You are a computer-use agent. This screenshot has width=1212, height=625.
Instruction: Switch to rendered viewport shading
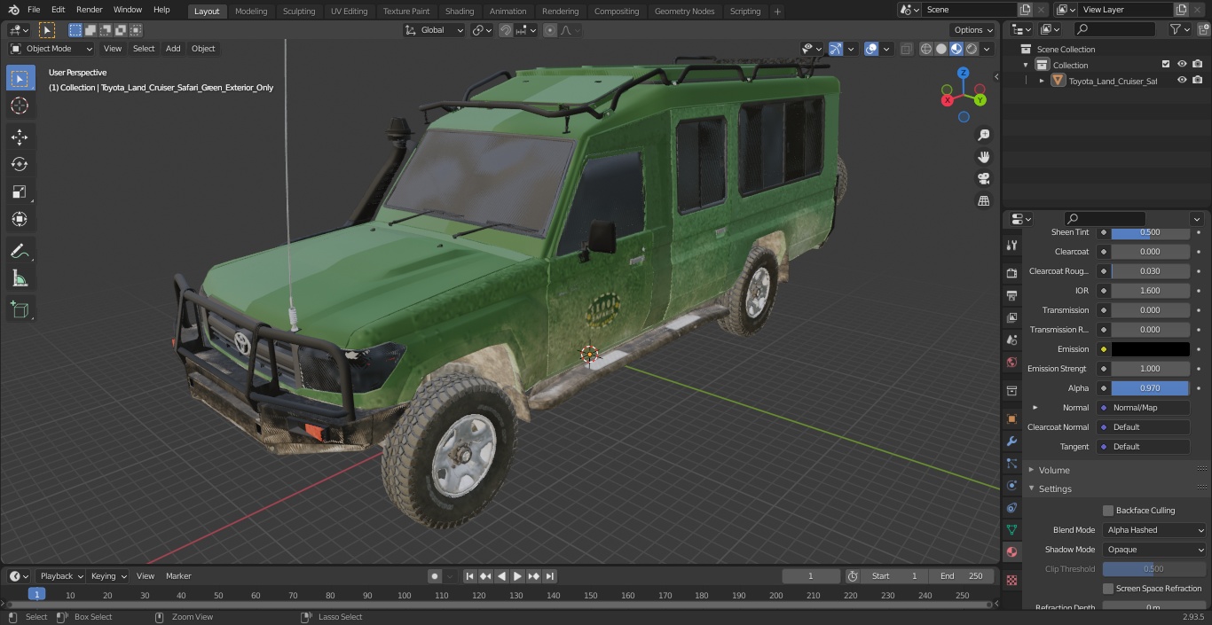pos(972,49)
